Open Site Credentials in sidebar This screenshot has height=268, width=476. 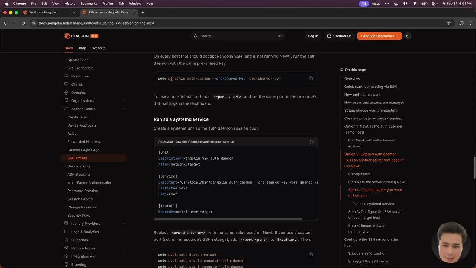(80, 68)
